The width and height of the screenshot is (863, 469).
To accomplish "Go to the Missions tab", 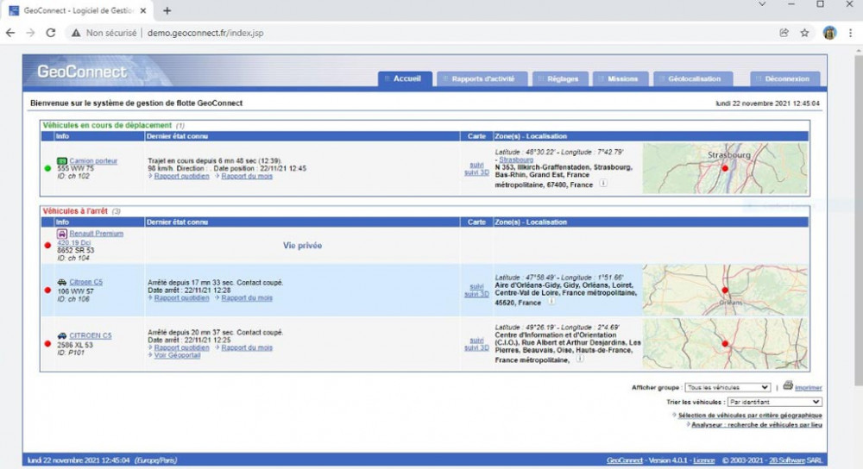I will (621, 78).
